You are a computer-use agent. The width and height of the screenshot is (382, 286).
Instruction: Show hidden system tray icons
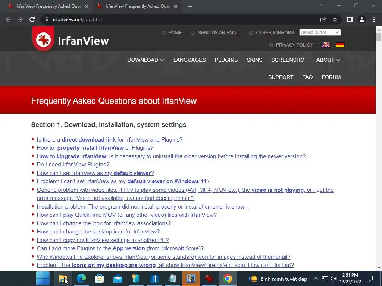[316, 279]
